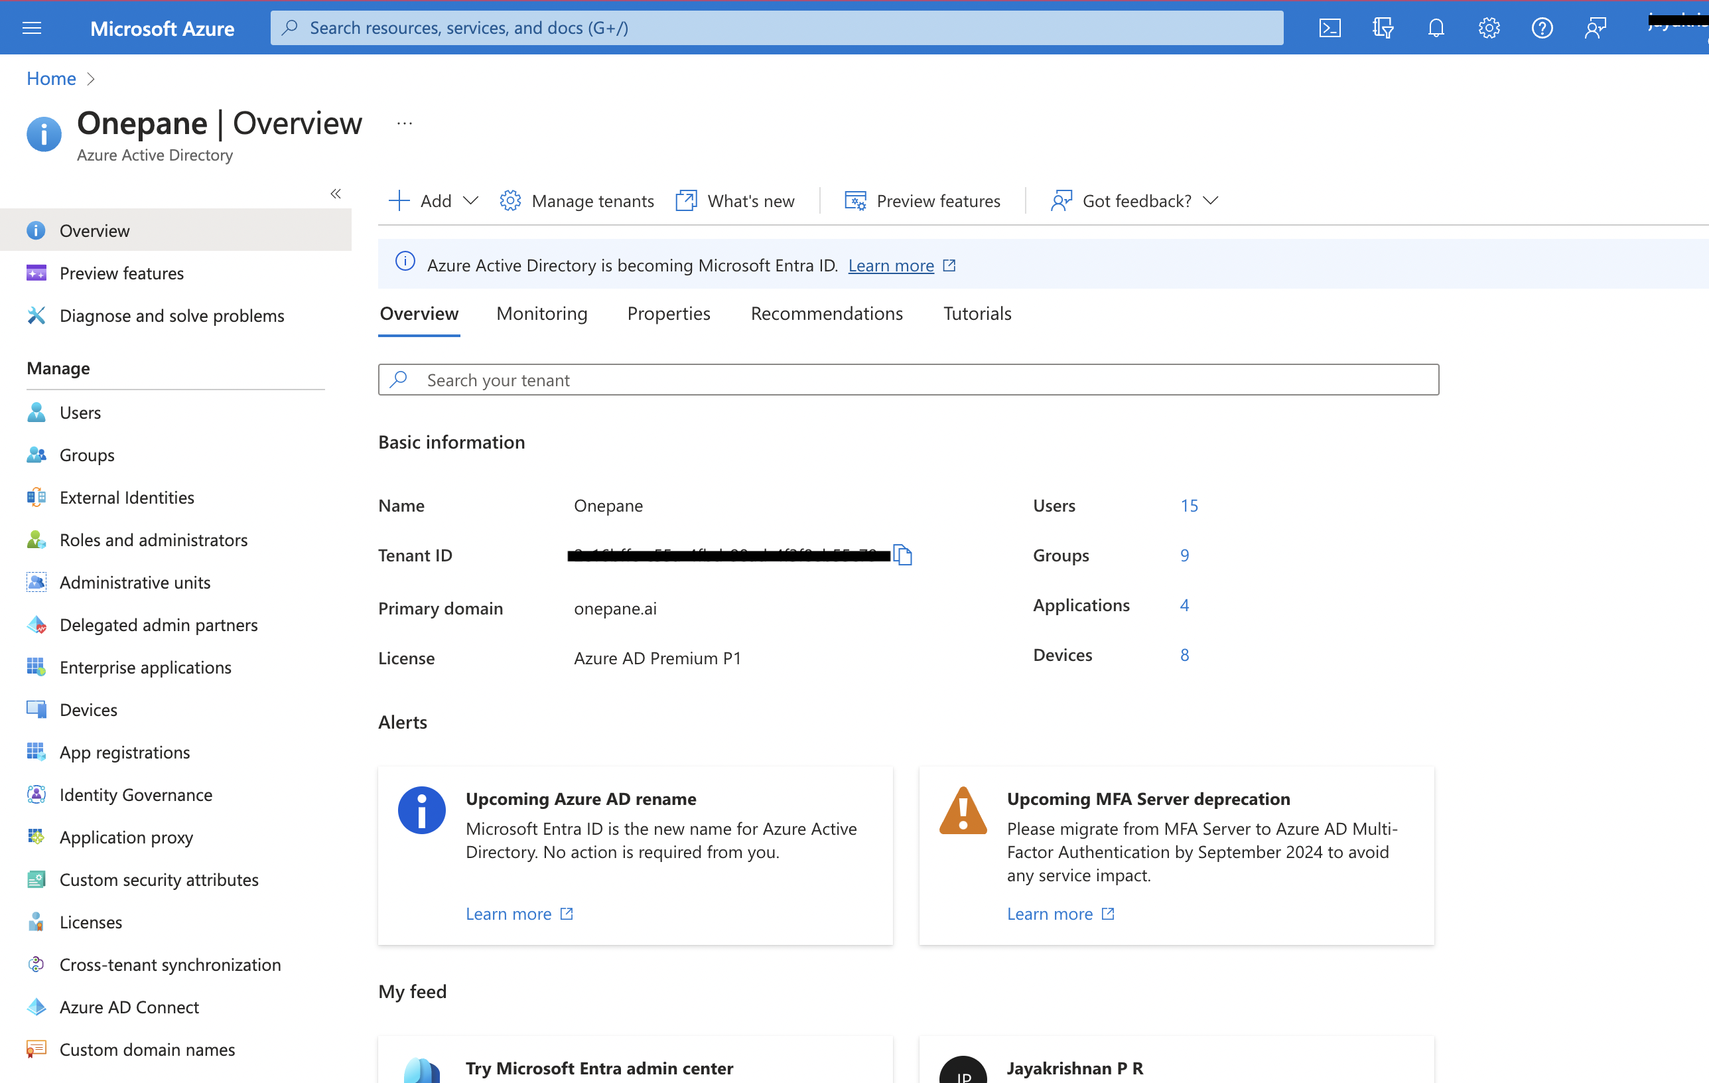
Task: Click Home breadcrumb link
Action: pos(51,78)
